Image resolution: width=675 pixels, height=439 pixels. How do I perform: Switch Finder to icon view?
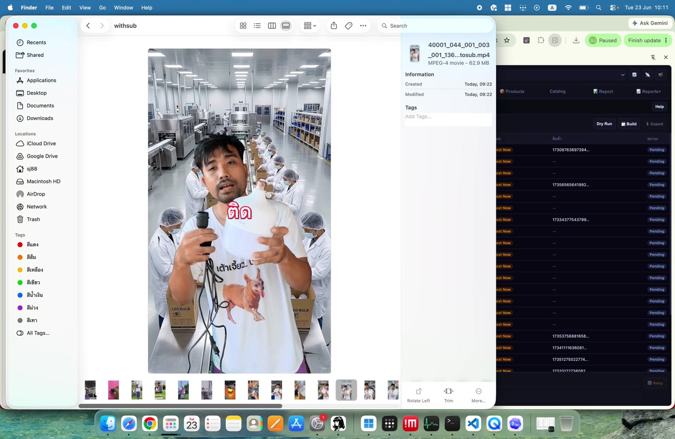pos(243,26)
